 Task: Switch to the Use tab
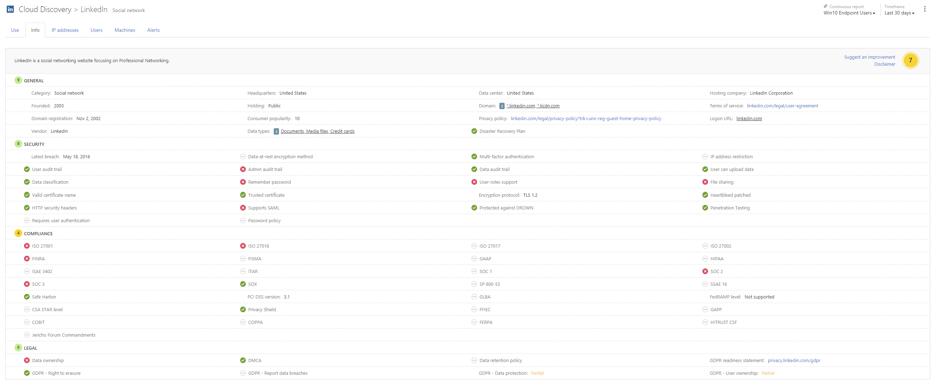[15, 30]
